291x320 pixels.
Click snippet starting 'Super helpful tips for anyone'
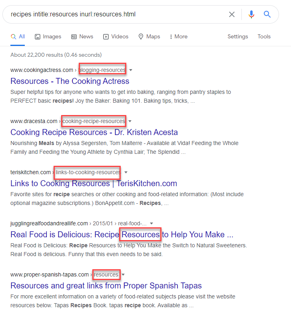121,97
